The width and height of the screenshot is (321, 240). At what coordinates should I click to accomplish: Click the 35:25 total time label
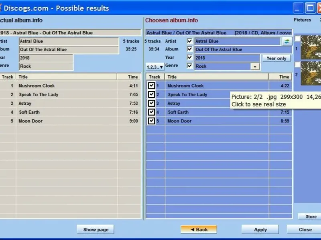click(131, 49)
